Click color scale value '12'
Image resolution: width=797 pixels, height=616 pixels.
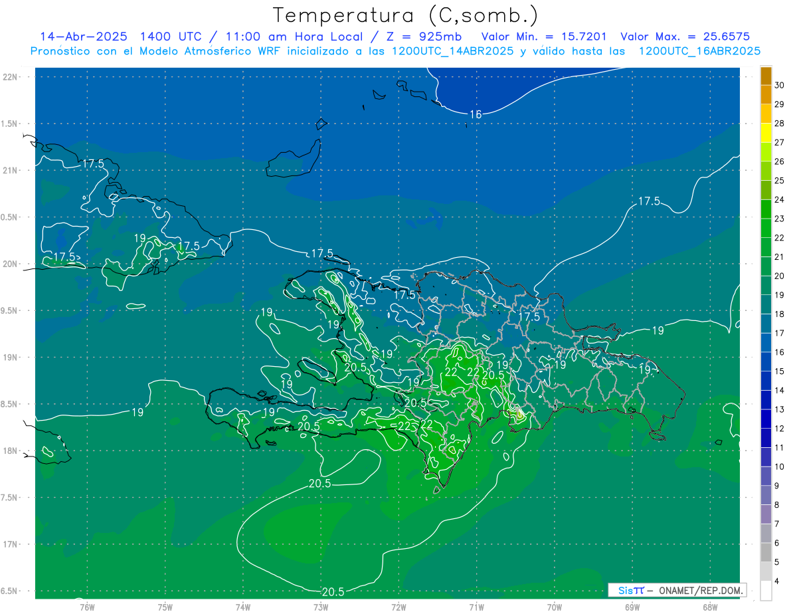coord(780,429)
